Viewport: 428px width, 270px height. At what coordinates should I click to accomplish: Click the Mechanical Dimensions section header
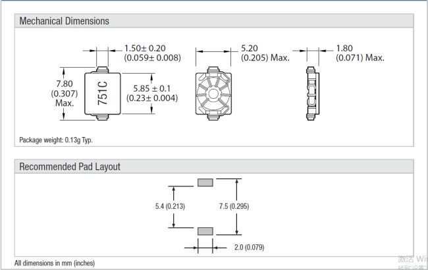[x=65, y=21]
